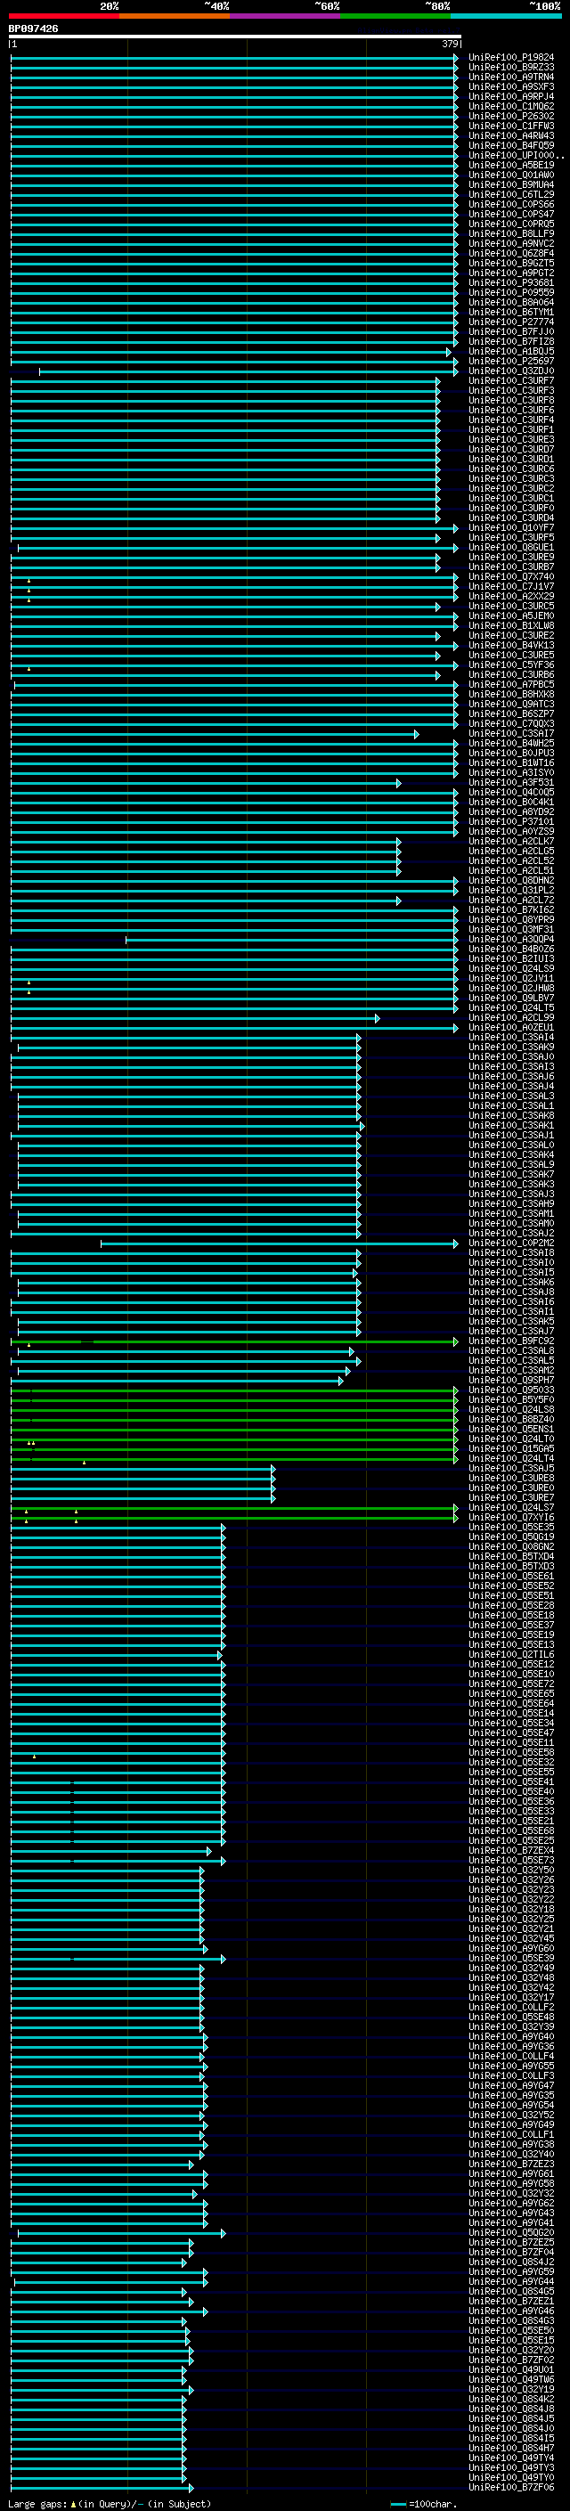Click alignment bar for UniRef100_C0P2H2
The image size is (570, 2511).
(x=279, y=1243)
